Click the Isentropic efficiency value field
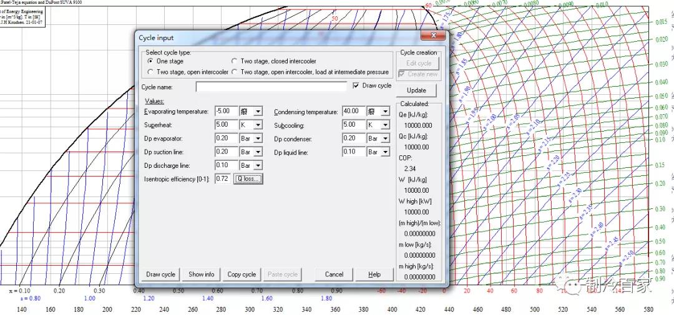Viewport: 674px width, 315px height. pos(223,180)
